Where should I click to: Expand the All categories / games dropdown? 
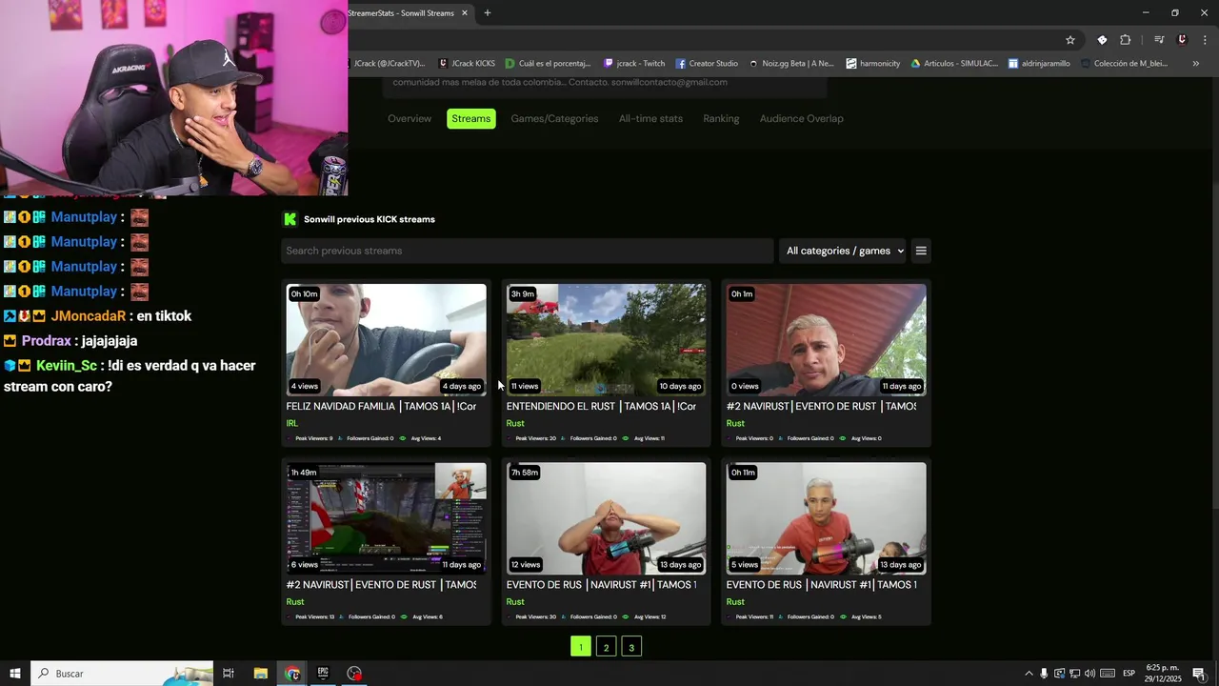(845, 251)
